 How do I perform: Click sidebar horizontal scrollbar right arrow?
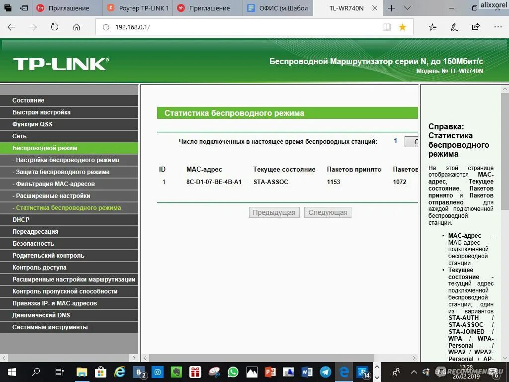(x=134, y=358)
